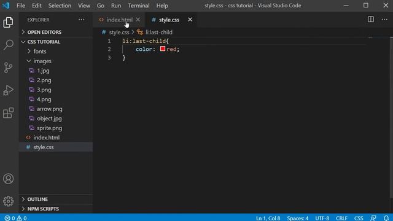Click style.css in the breadcrumb
This screenshot has height=221, width=393.
point(119,32)
